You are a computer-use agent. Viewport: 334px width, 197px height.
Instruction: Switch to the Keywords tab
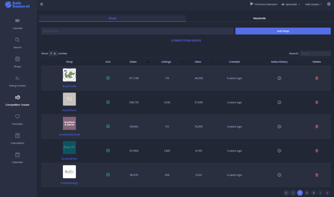coord(259,18)
